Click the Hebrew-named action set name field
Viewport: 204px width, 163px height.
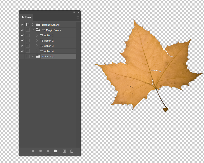click(58, 56)
